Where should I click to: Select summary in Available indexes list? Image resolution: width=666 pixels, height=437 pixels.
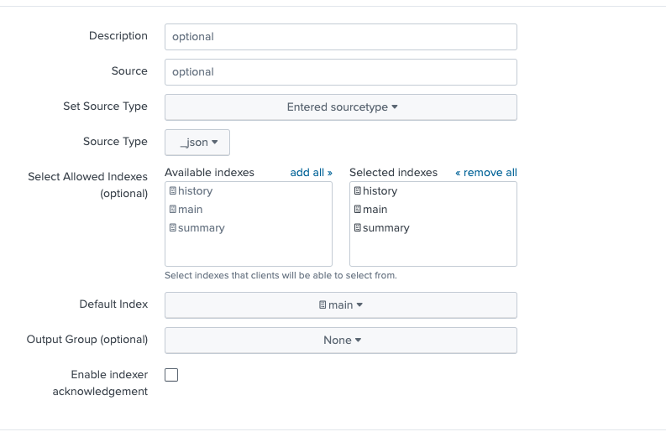click(202, 228)
